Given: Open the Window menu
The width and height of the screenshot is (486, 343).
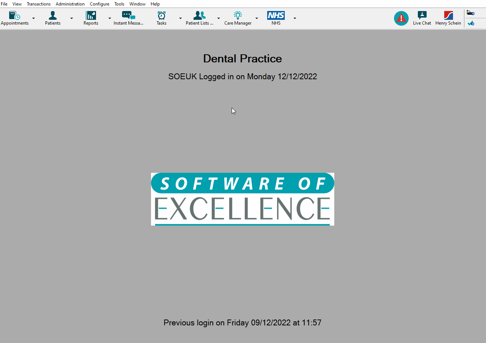Looking at the screenshot, I should 137,4.
